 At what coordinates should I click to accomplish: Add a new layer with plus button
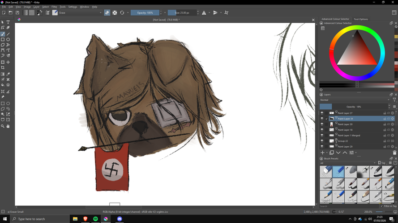point(322,153)
